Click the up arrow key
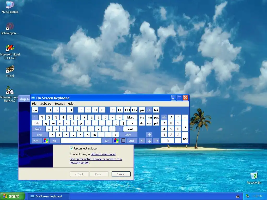Viewport: 267px width, 200px height. click(149, 135)
